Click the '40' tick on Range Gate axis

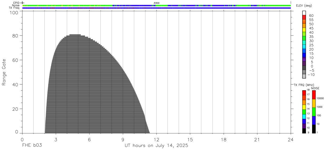(x=16, y=85)
